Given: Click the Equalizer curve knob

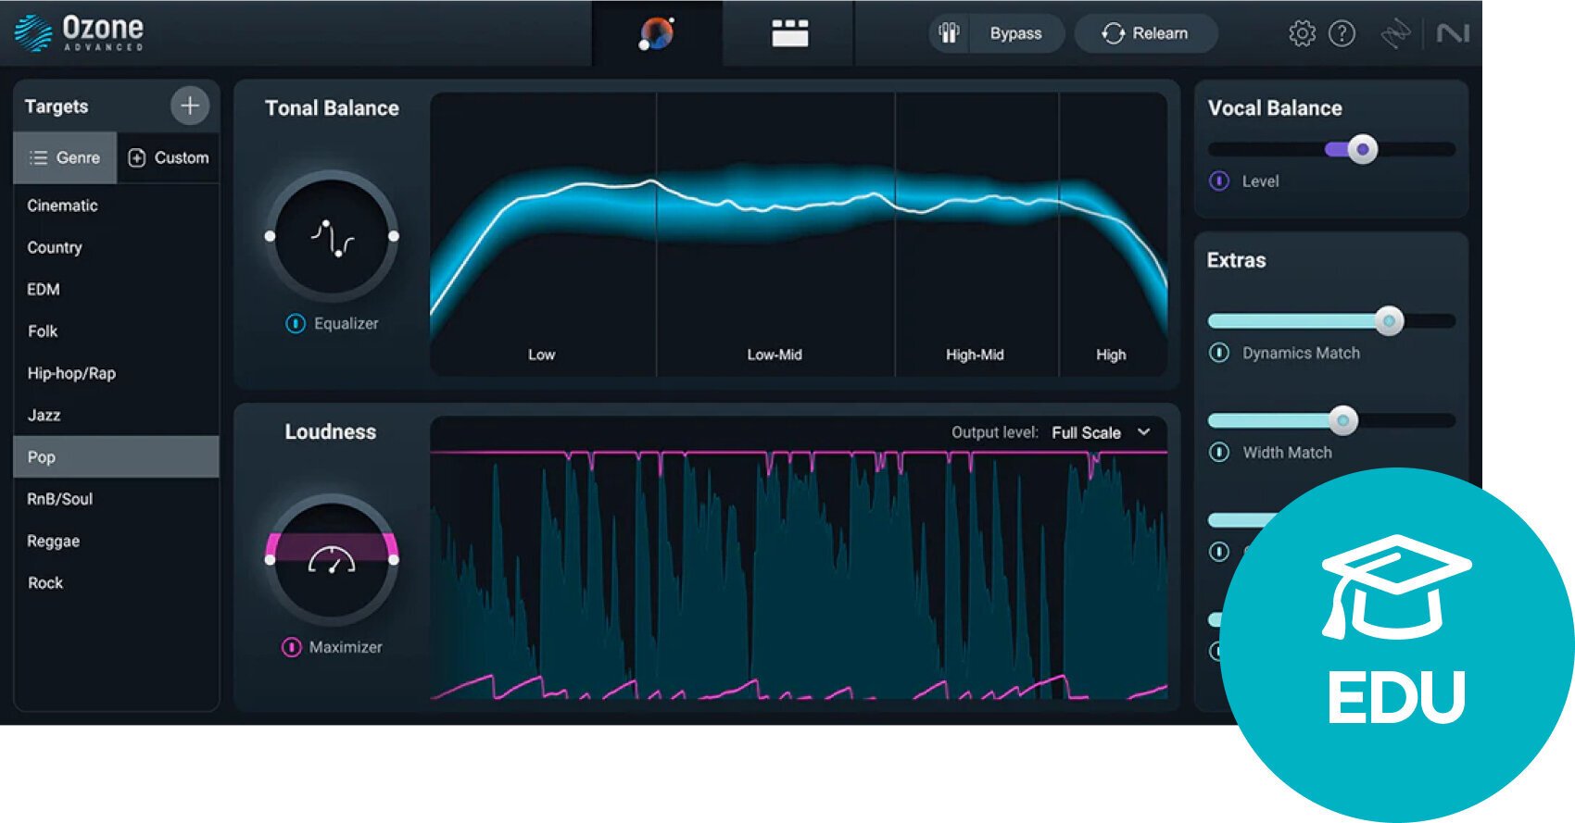Looking at the screenshot, I should click(332, 237).
